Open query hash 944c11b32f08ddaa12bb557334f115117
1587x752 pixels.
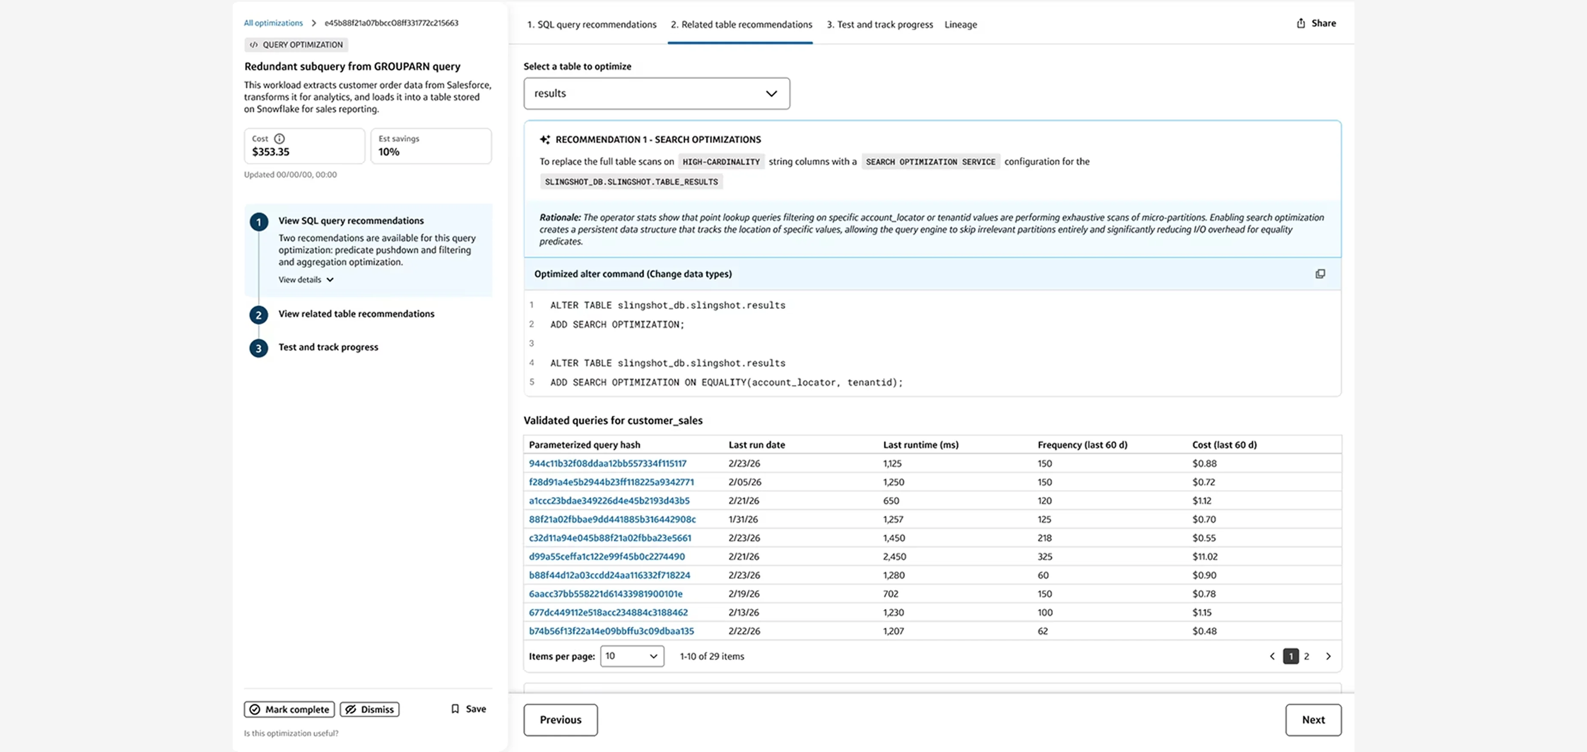point(608,463)
